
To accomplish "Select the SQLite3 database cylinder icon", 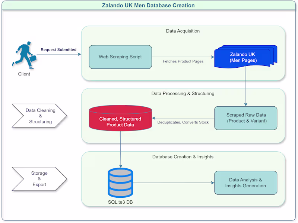I will pos(120,183).
